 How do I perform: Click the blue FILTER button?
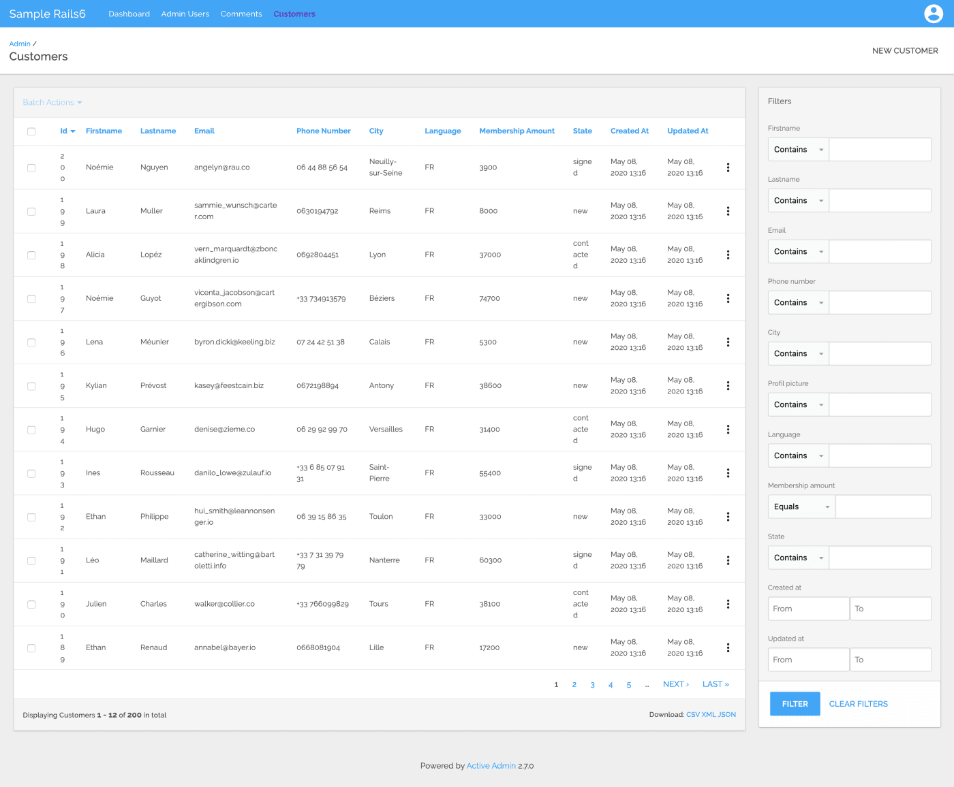[795, 704]
